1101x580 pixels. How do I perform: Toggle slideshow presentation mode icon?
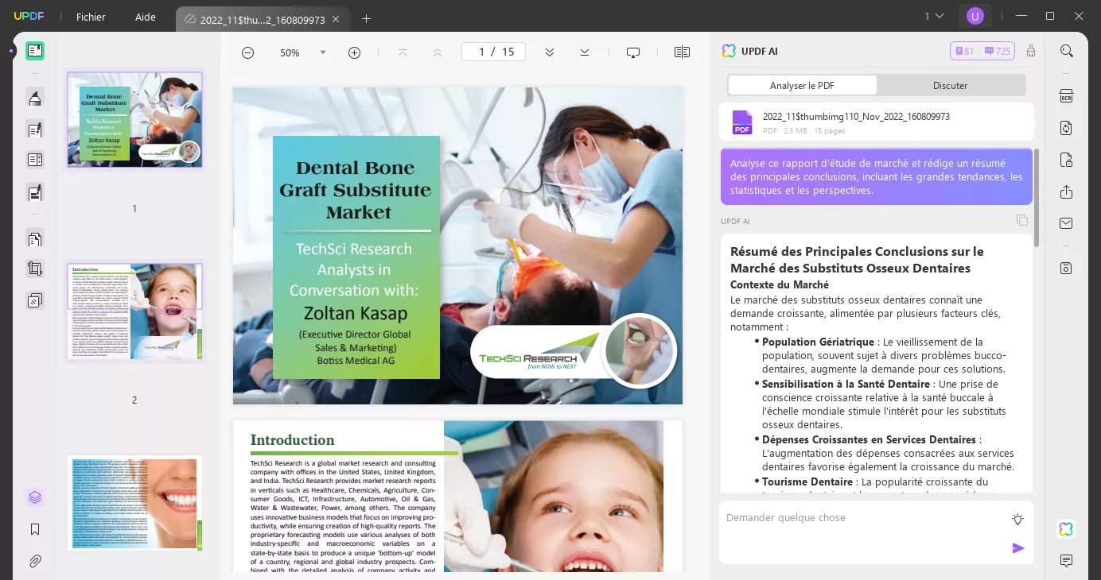633,52
